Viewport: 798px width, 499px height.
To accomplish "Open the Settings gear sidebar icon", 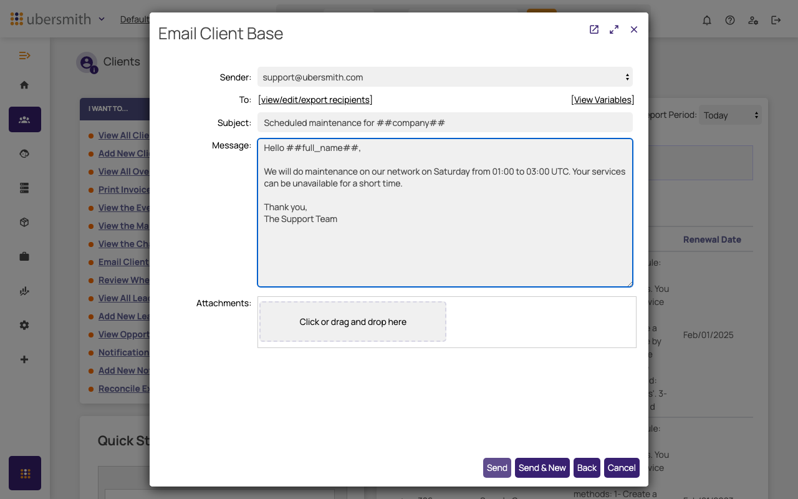I will [x=24, y=325].
